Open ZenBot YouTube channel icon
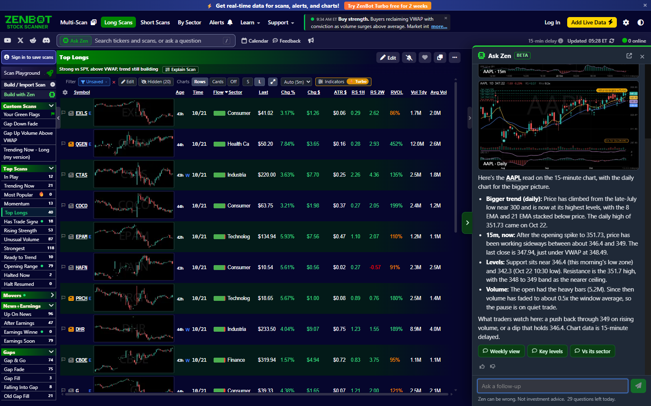651x406 pixels. click(x=7, y=41)
